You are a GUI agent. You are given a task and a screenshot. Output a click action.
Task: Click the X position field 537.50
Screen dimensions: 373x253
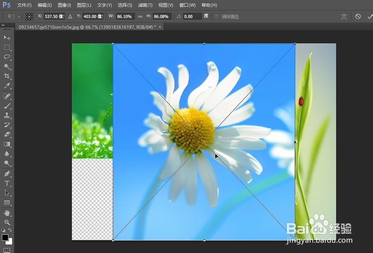pyautogui.click(x=54, y=16)
